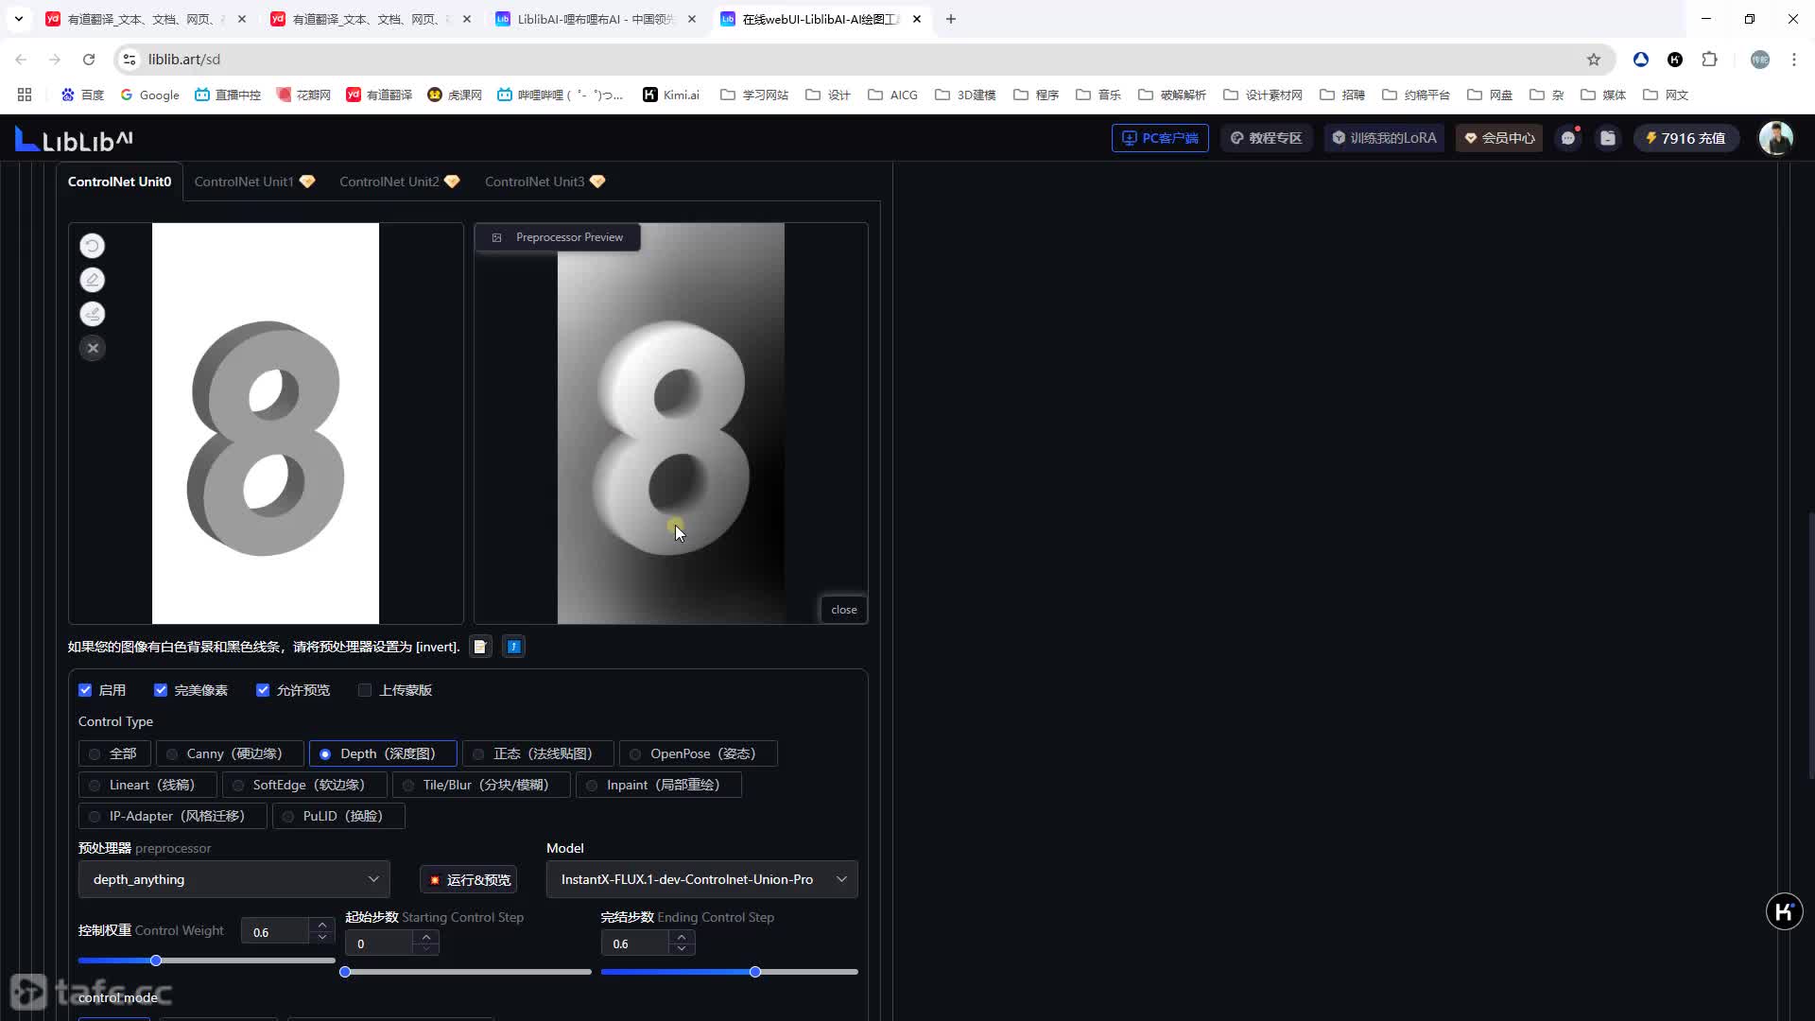
Task: Open the apps grid in bookmarks bar
Action: [x=25, y=95]
